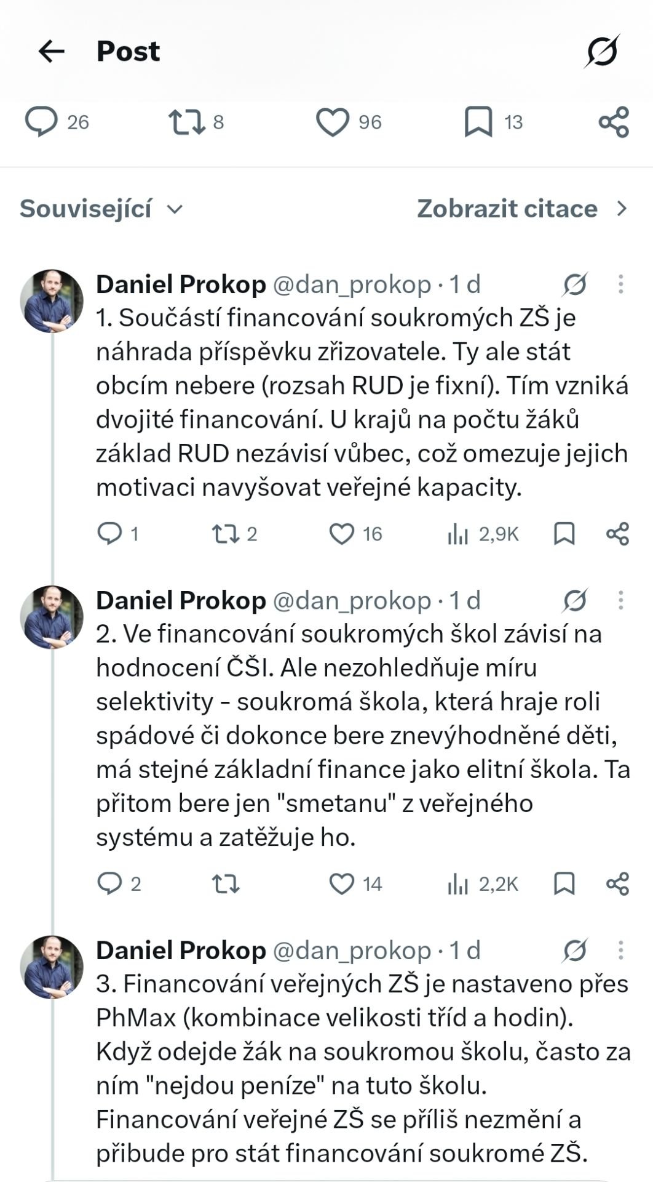Image resolution: width=653 pixels, height=1182 pixels.
Task: Go back using the arrow next to Post
Action: [x=51, y=51]
